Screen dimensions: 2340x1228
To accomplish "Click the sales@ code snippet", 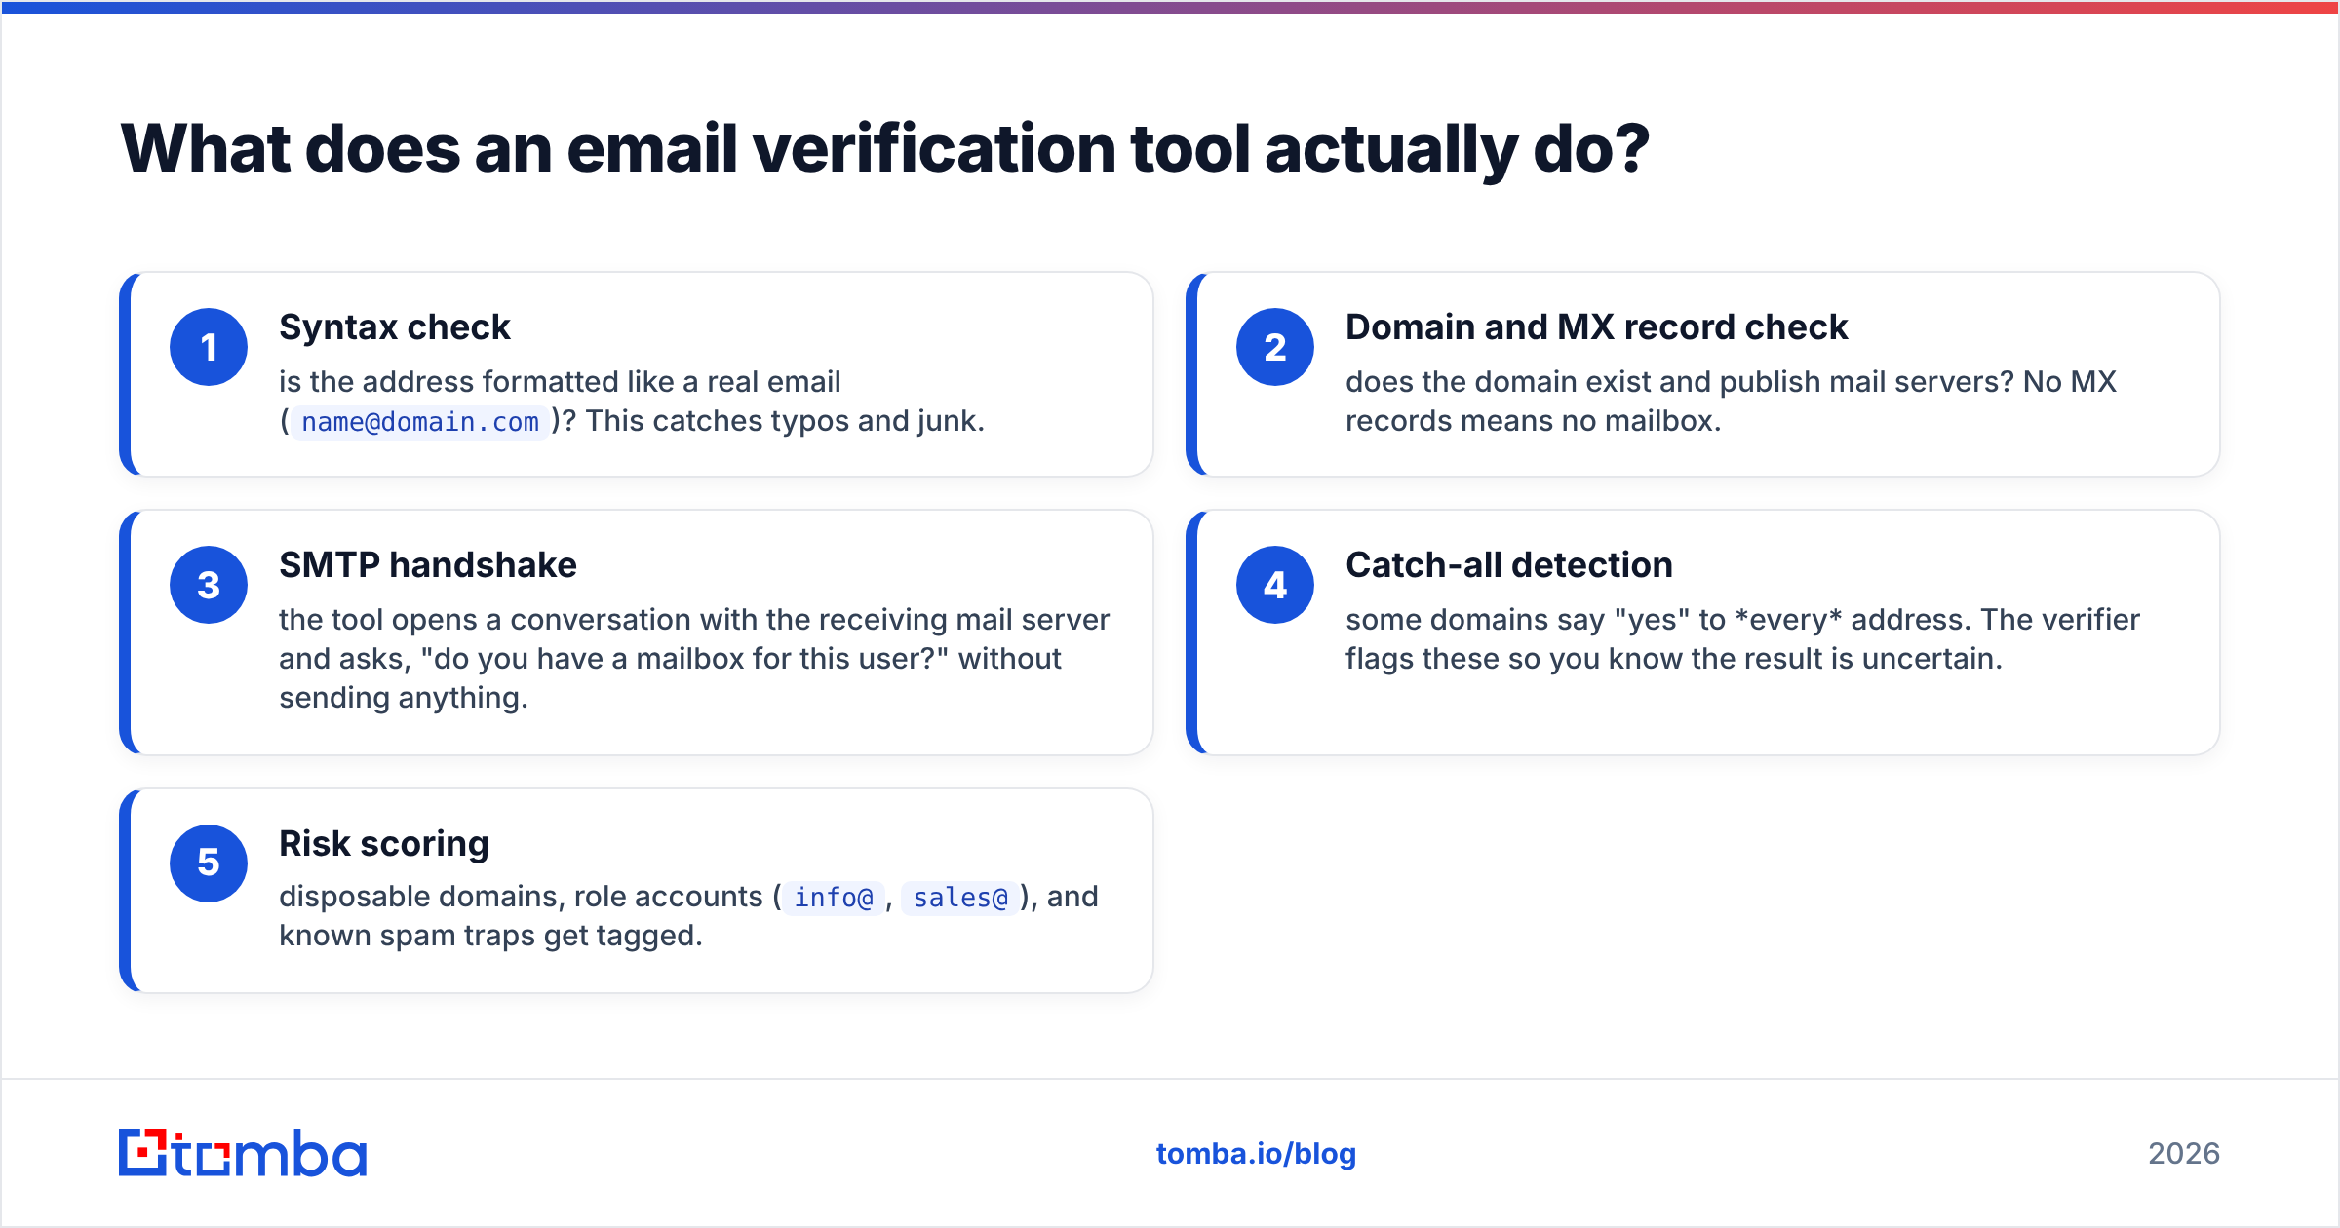I will tap(960, 898).
